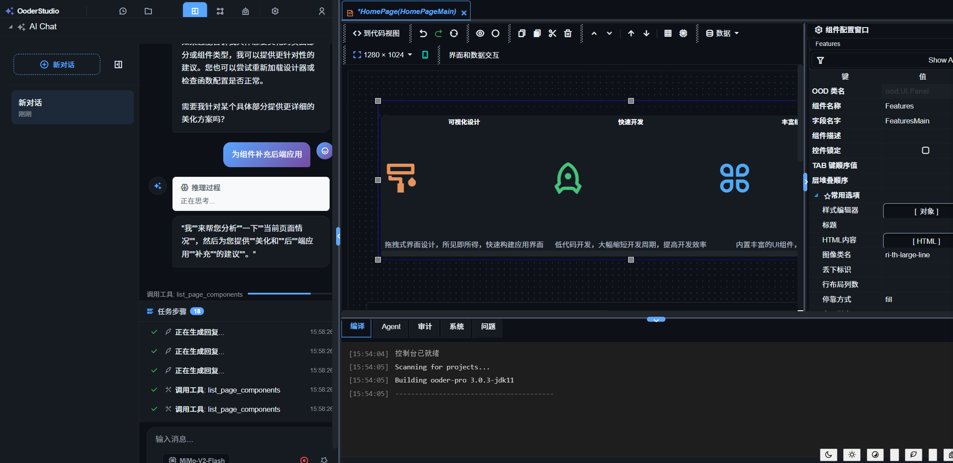Click the copy icon in designer toolbar
The height and width of the screenshot is (463, 953).
tap(521, 33)
